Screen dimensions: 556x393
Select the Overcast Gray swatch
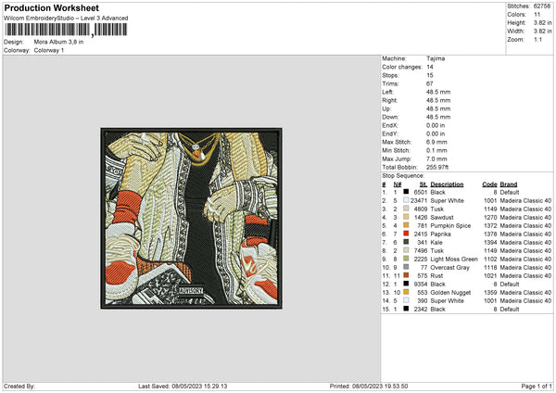click(x=406, y=267)
